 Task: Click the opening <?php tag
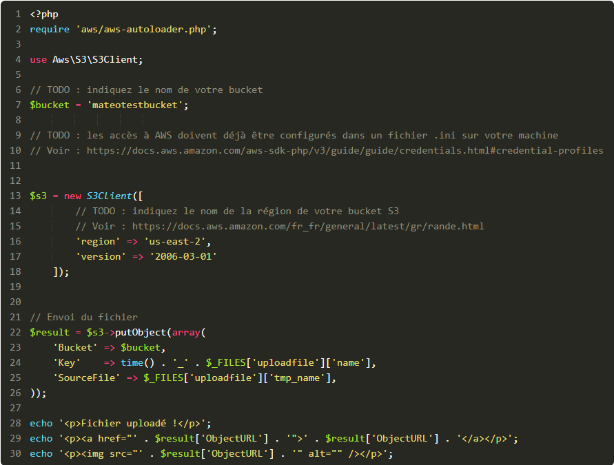[x=43, y=14]
